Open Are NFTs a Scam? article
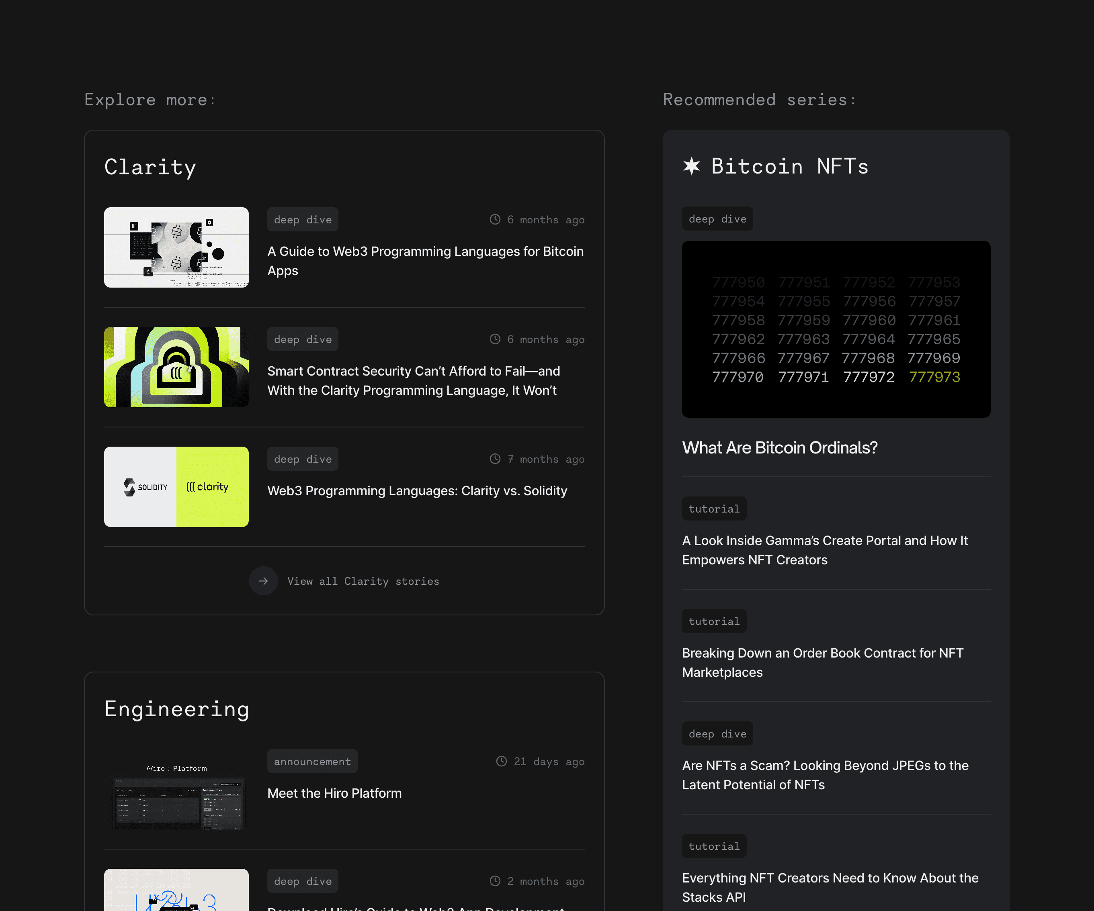1094x911 pixels. click(x=826, y=775)
